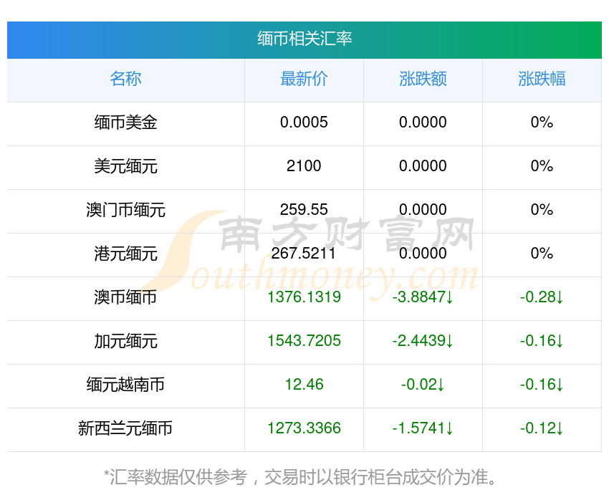The image size is (609, 500).
Task: Click the change amount -2.4439↓
Action: coord(423,341)
